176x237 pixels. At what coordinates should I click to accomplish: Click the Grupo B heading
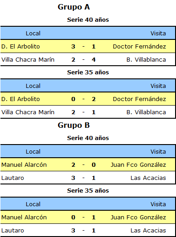click(73, 126)
